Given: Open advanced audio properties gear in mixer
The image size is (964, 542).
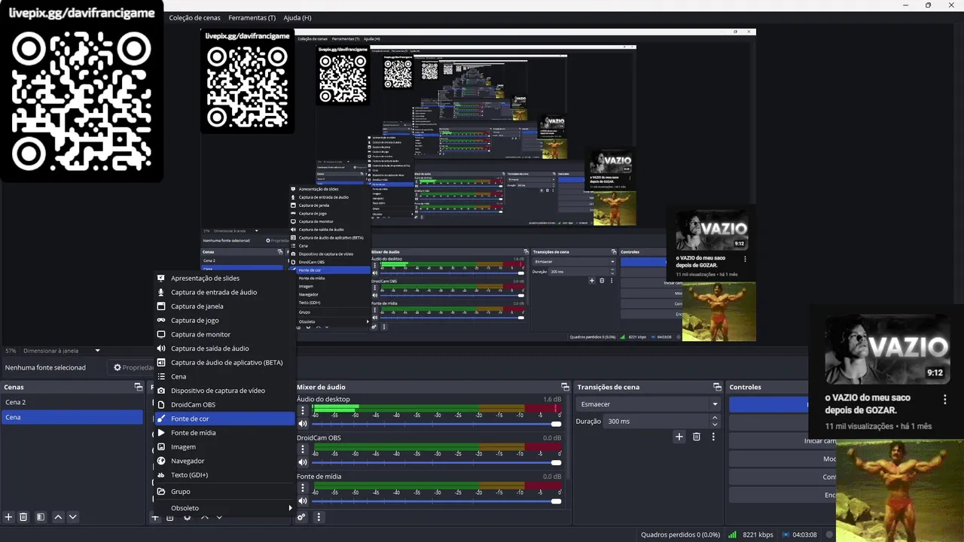Looking at the screenshot, I should pos(301,517).
